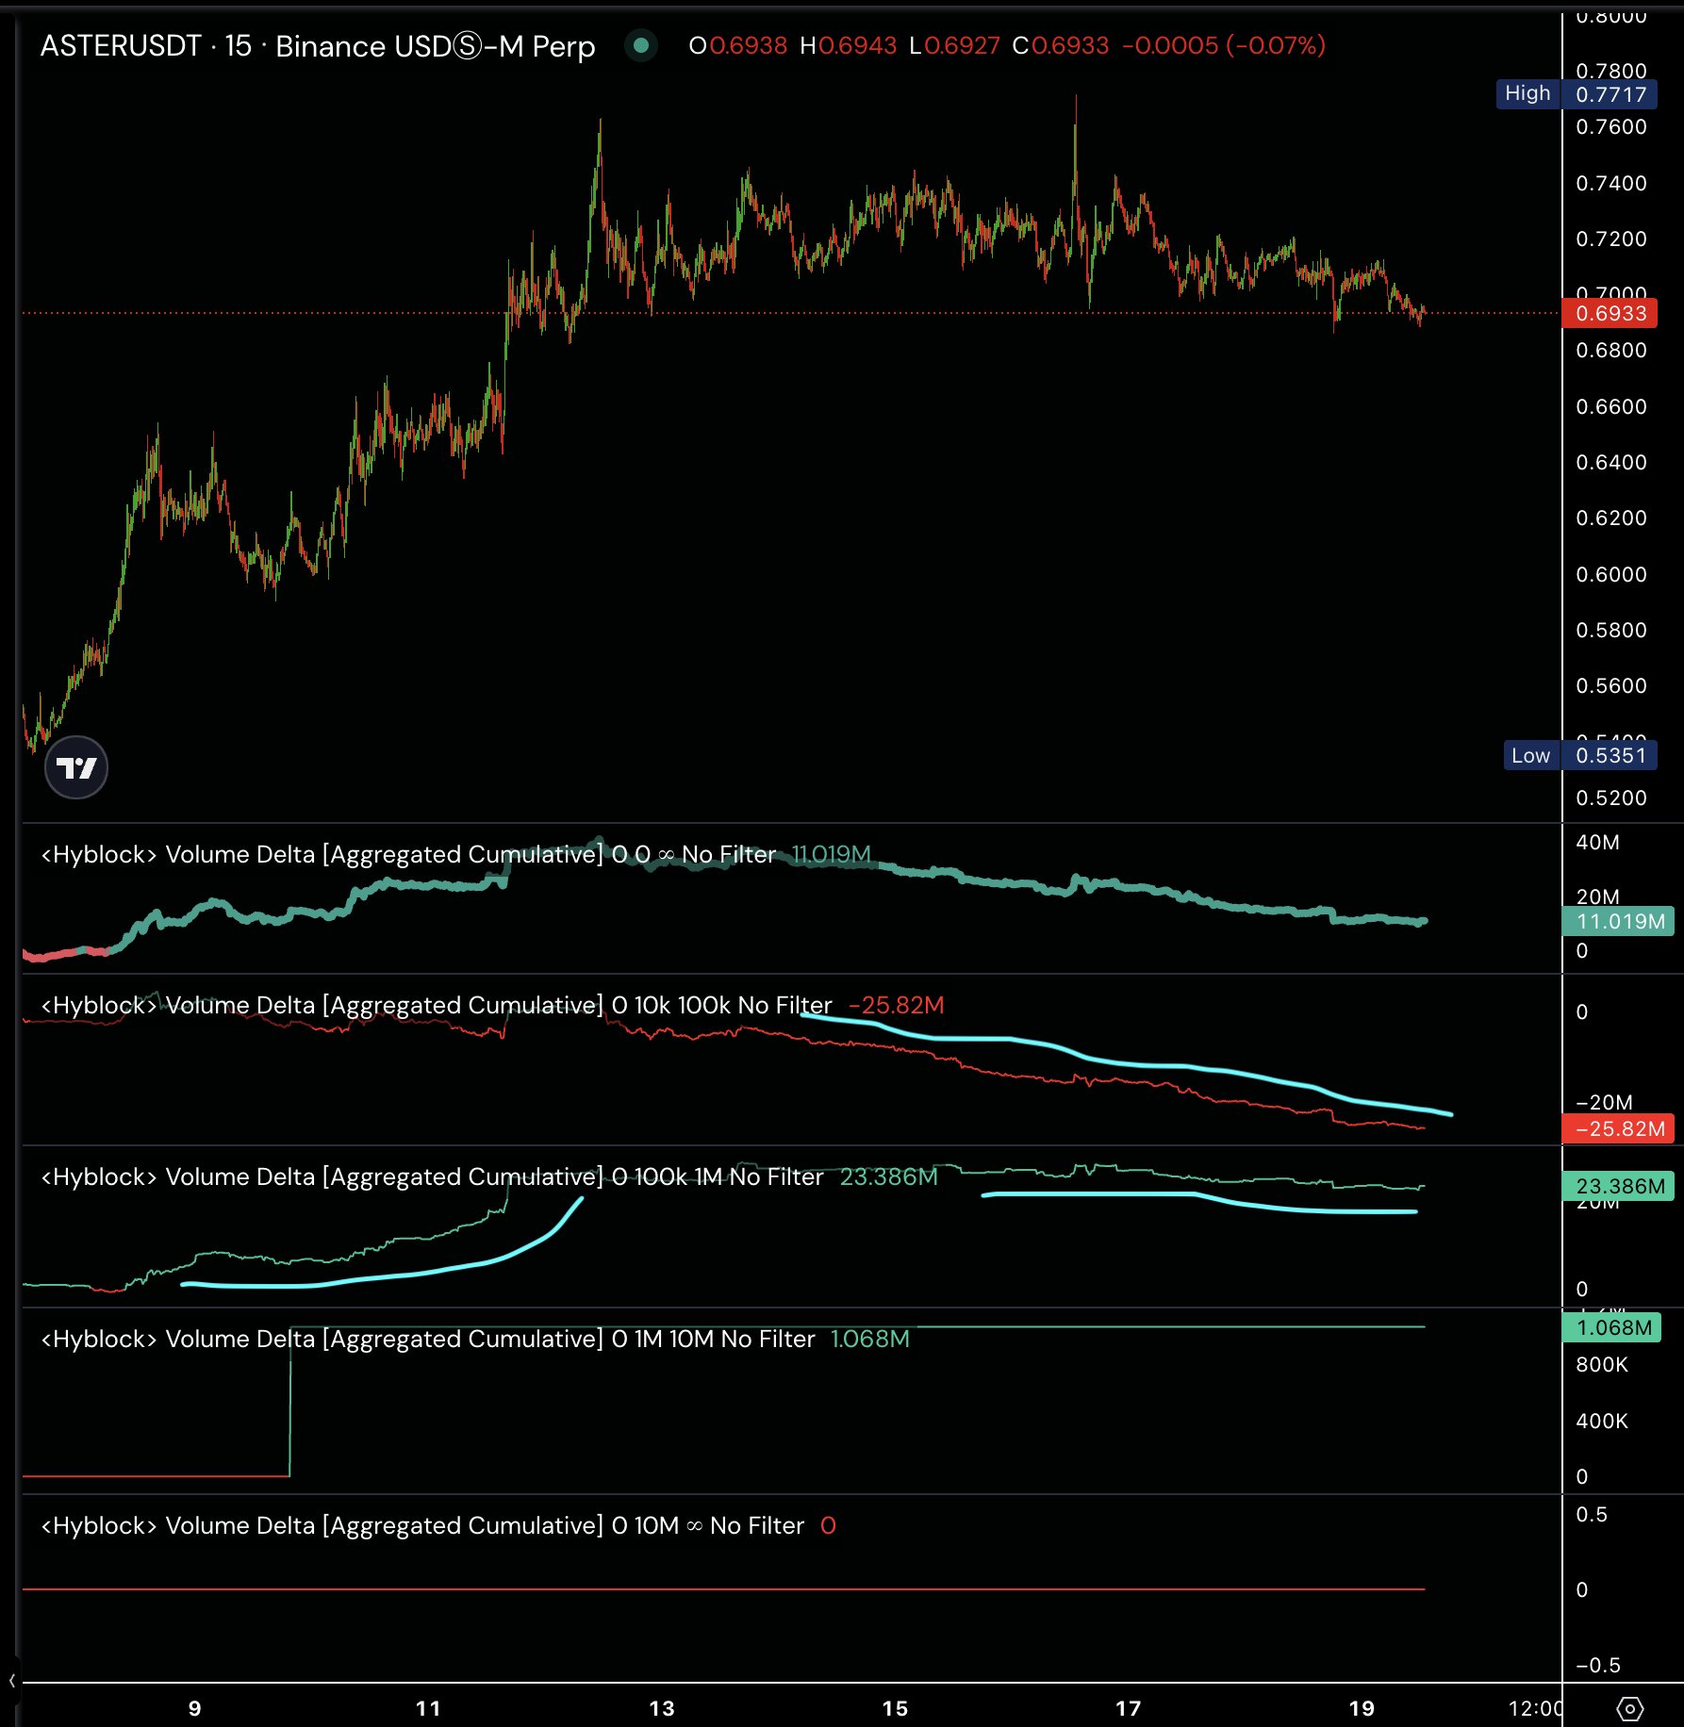Click the High 0.7717 price label
Viewport: 1684px width, 1727px height.
[1576, 93]
